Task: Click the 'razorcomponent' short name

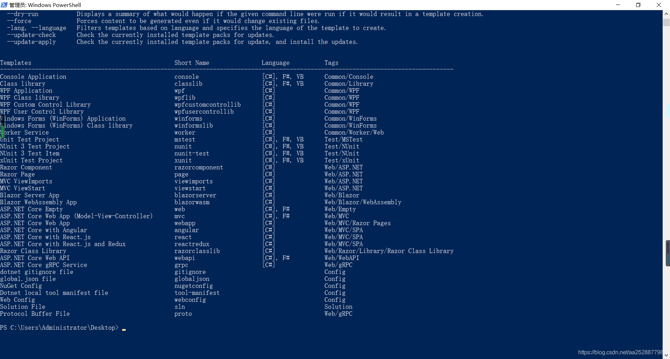Action: coord(199,167)
